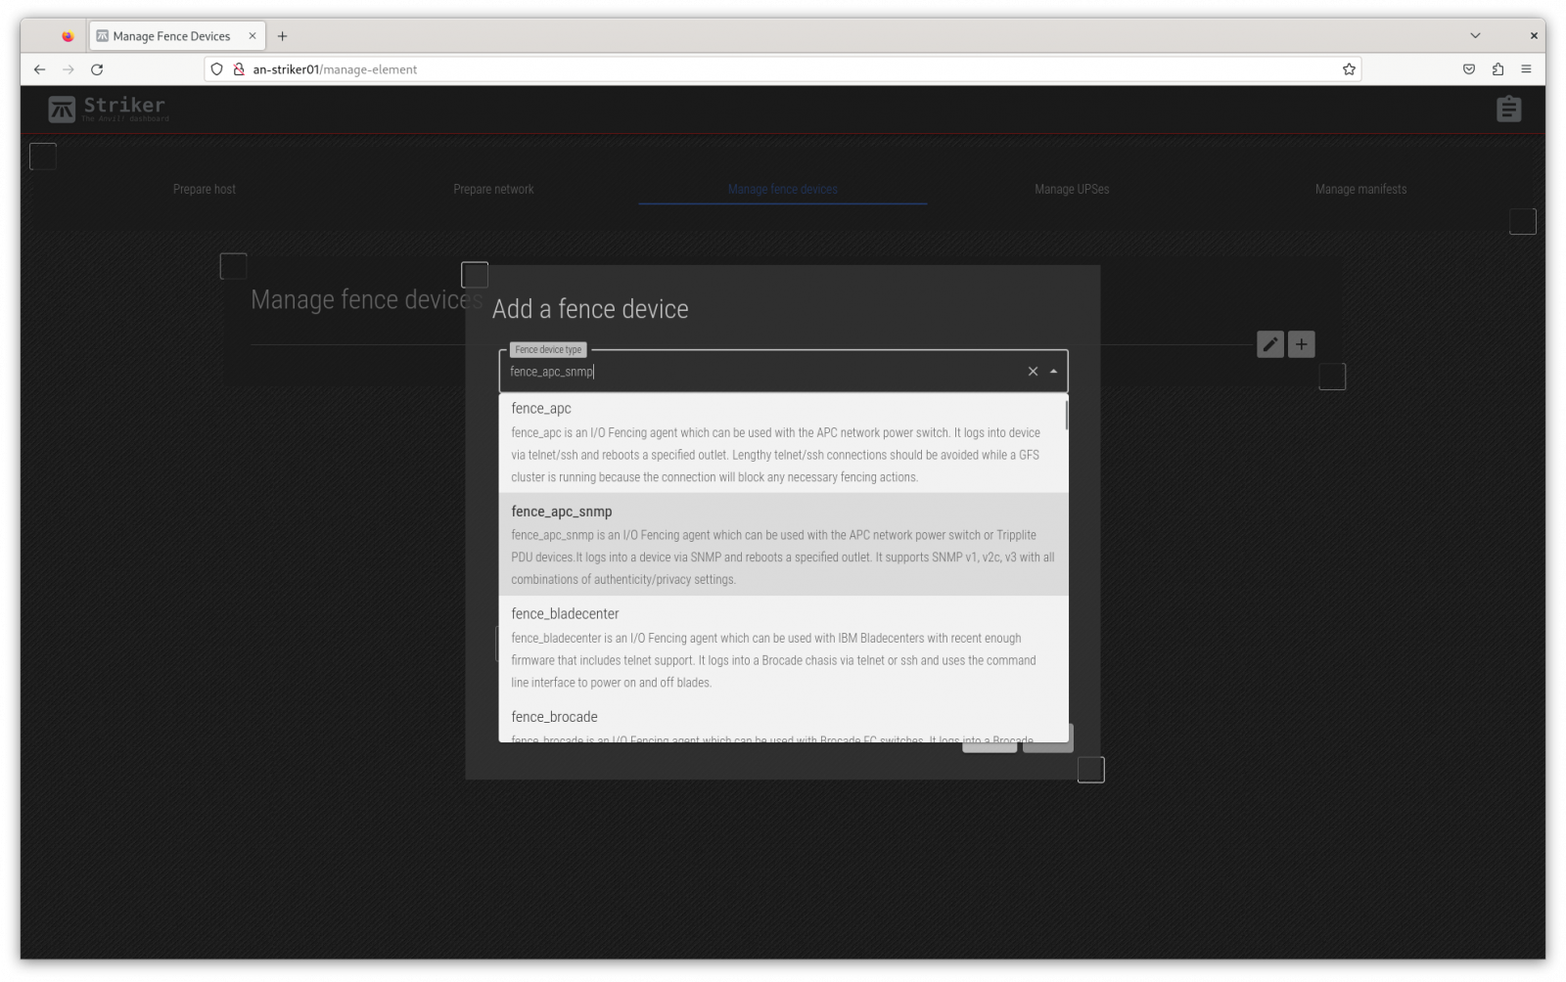The height and width of the screenshot is (982, 1566).
Task: Open the clipboard jobs icon in header
Action: (1508, 109)
